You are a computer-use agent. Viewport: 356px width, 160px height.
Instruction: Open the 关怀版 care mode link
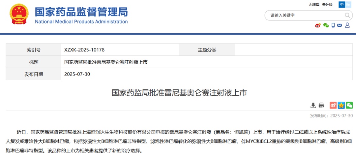coord(327,5)
